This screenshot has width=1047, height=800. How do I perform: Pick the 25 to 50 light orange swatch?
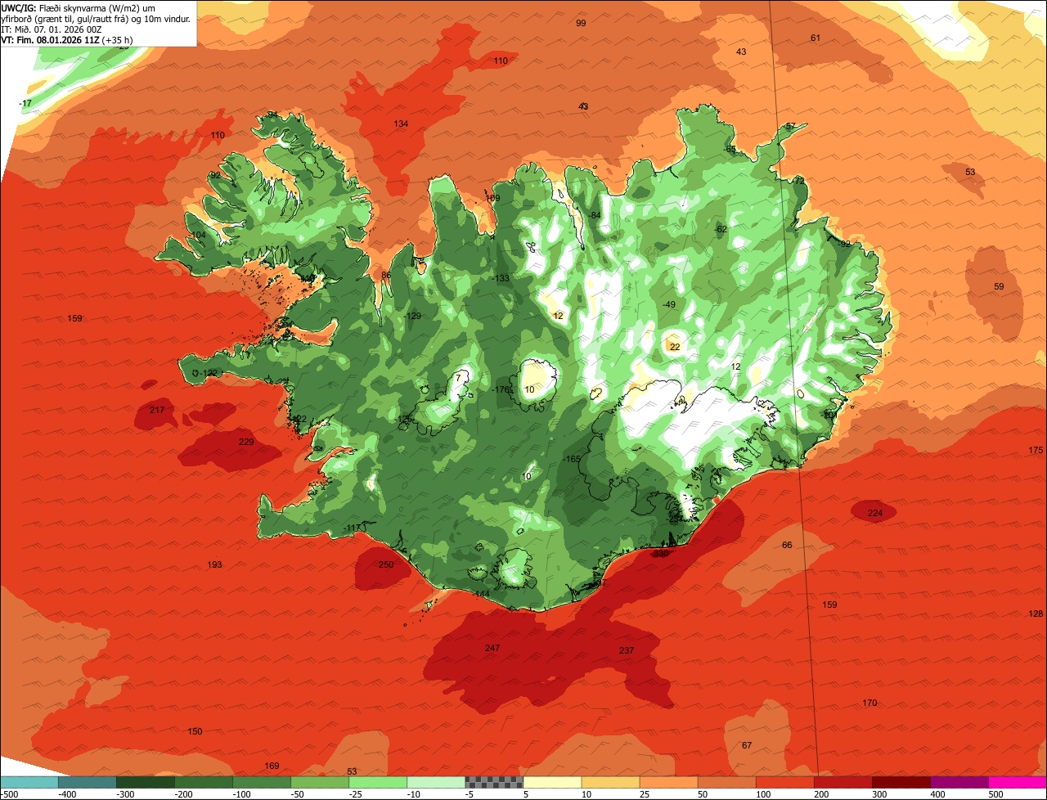click(x=668, y=782)
